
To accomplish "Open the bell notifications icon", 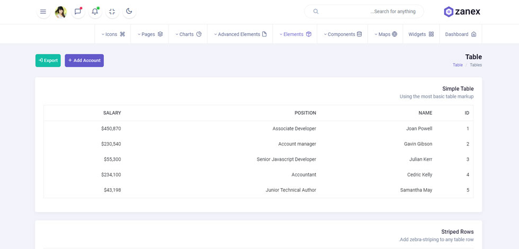I will tap(95, 12).
